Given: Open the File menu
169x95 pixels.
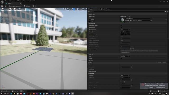Looking at the screenshot, I should [x=6, y=1].
